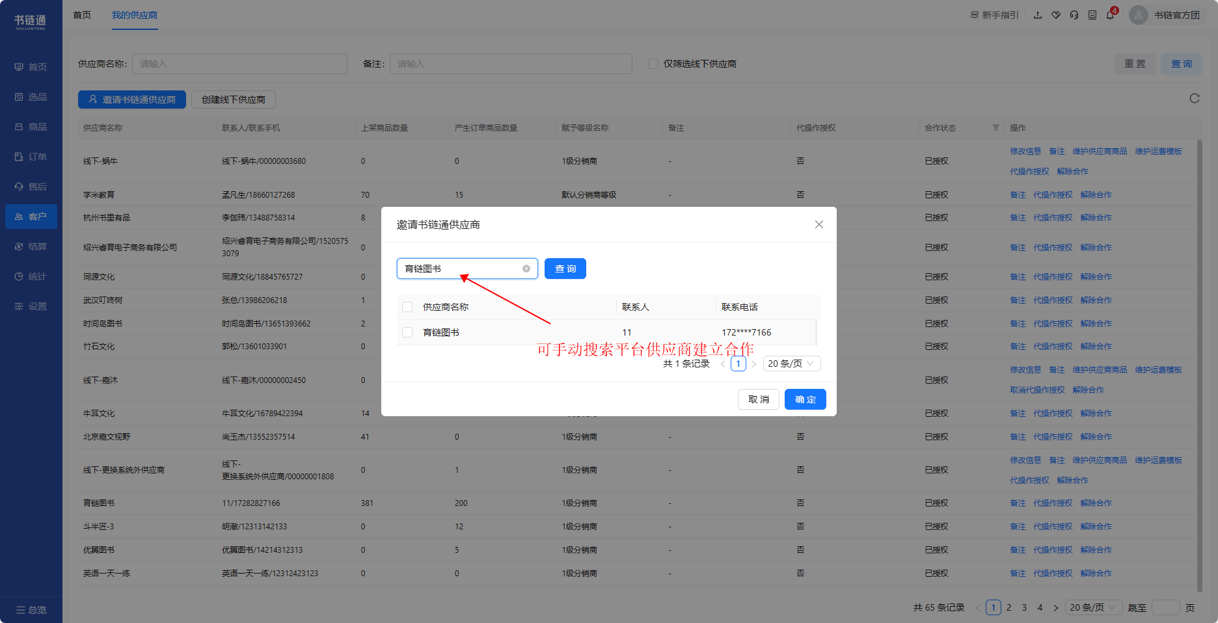Viewport: 1218px width, 623px height.
Task: Go to page 4 of the supplier list
Action: click(x=1040, y=607)
